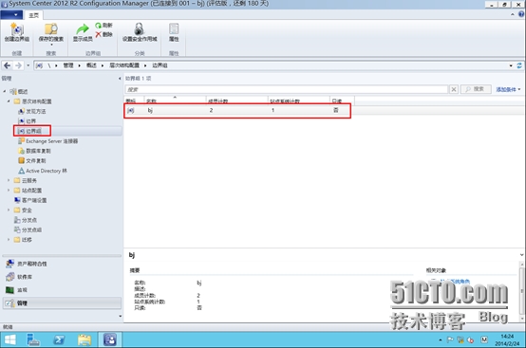Expand the 站点配置 folder
The image size is (526, 348).
click(x=9, y=191)
